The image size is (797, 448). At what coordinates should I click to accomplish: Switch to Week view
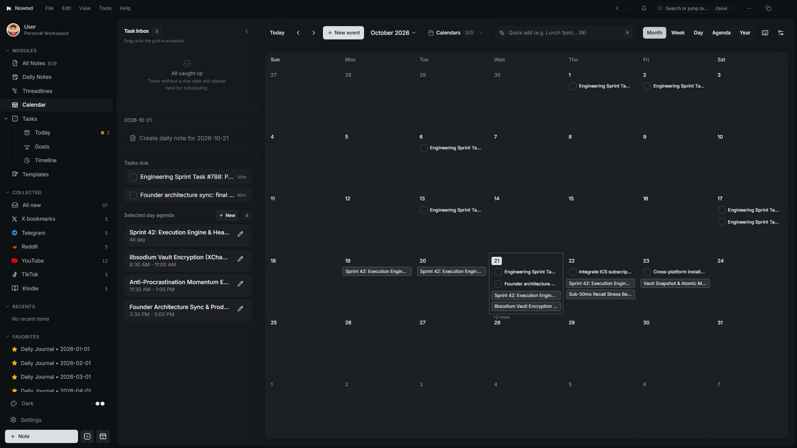click(x=678, y=33)
